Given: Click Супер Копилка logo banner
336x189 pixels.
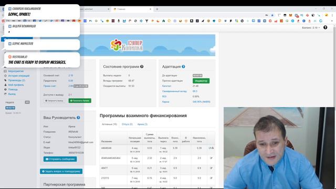Looking at the screenshot, I should [127, 45].
